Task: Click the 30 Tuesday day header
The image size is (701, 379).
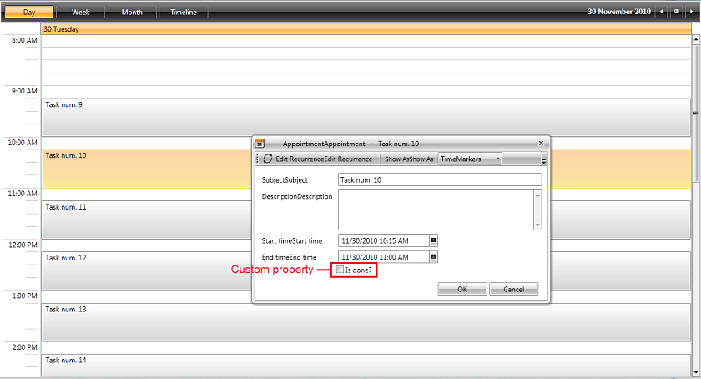Action: point(366,29)
